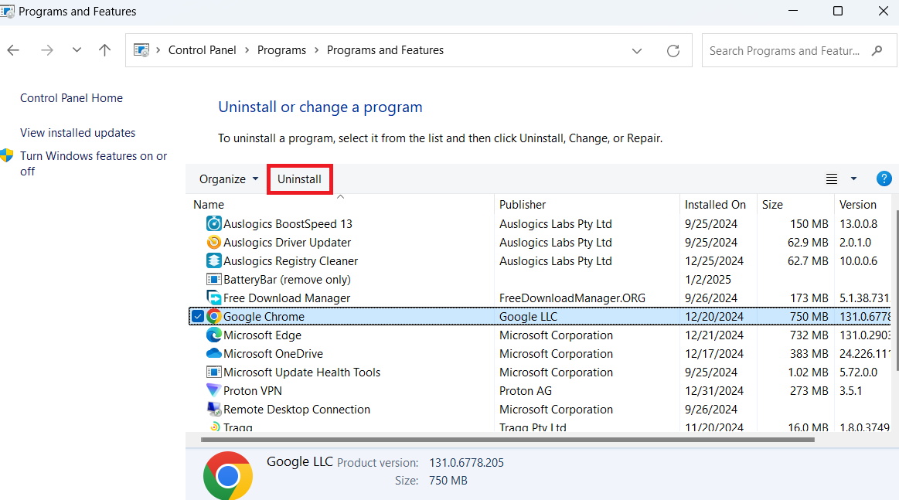Image resolution: width=899 pixels, height=500 pixels.
Task: Click the BatteryBar program icon
Action: coord(214,279)
